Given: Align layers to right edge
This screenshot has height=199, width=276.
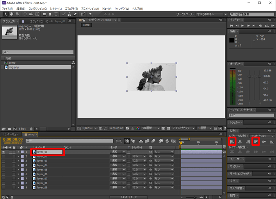Looking at the screenshot, I should click(x=248, y=142).
